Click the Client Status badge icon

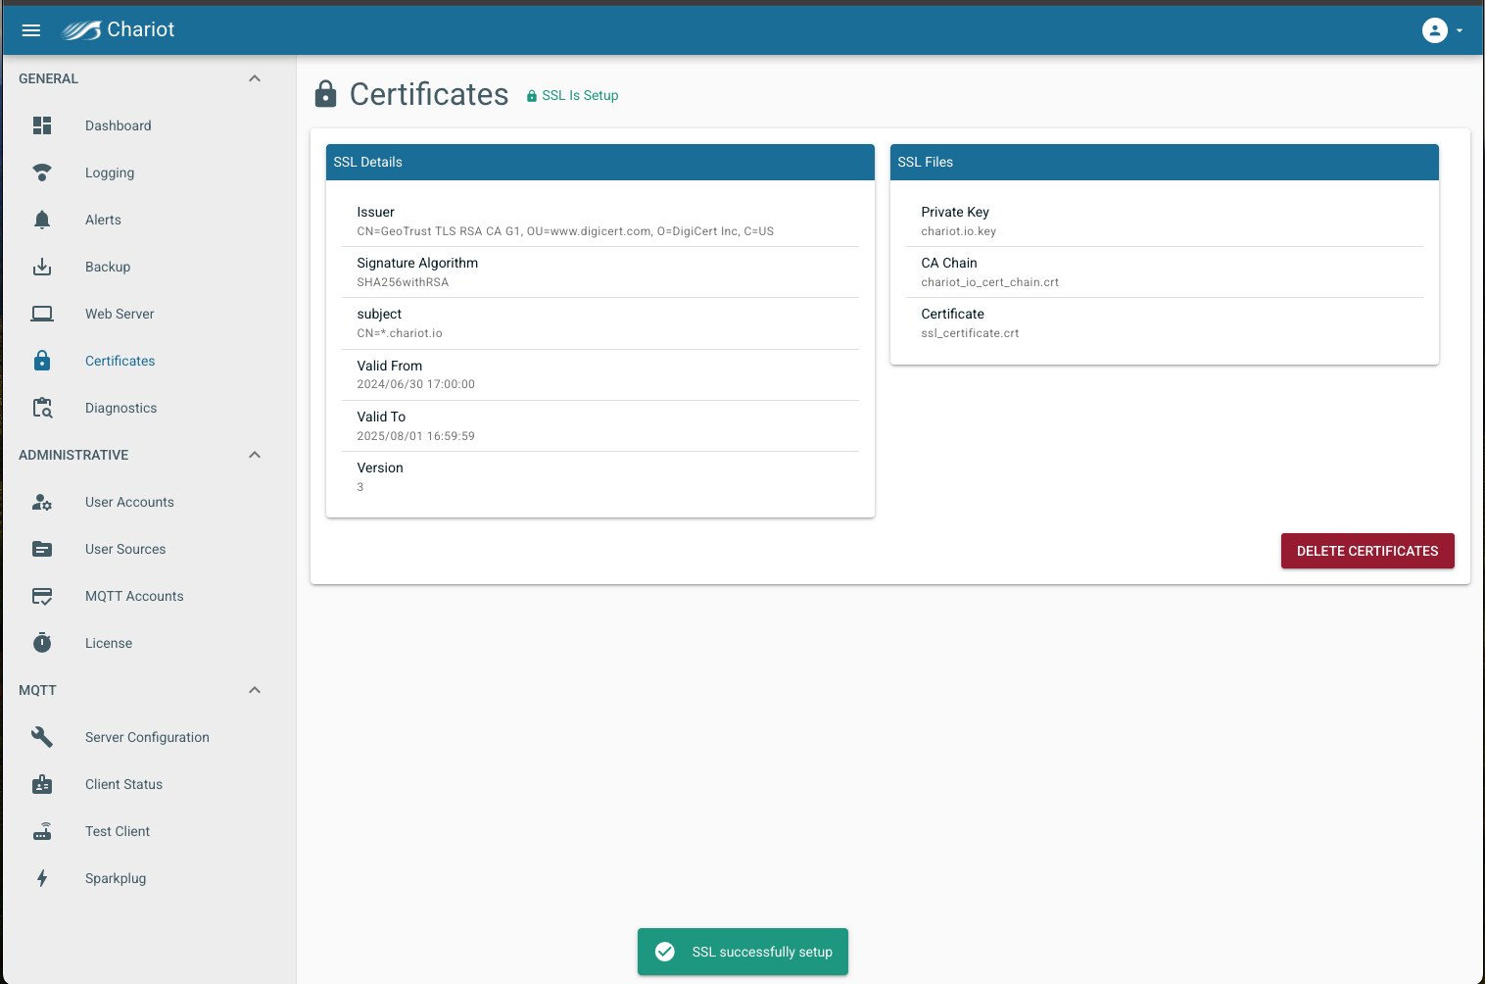point(42,784)
